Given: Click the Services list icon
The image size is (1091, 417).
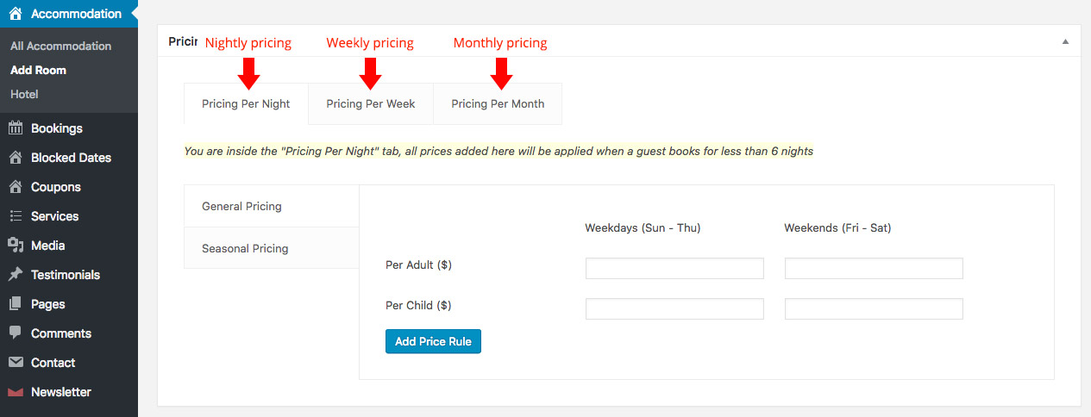Looking at the screenshot, I should [16, 216].
